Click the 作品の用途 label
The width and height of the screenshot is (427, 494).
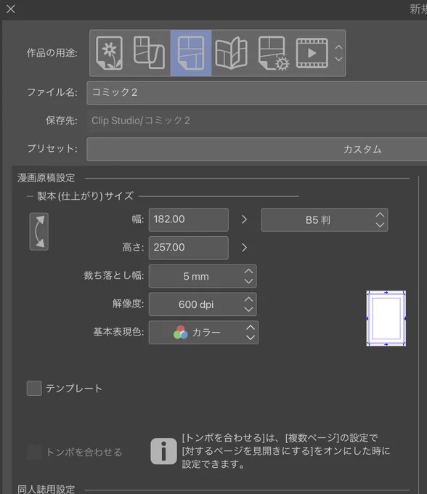[x=52, y=53]
